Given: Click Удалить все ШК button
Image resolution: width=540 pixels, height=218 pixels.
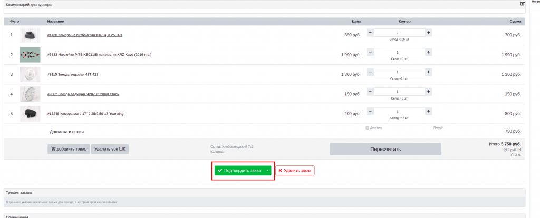Looking at the screenshot, I should coord(110,149).
